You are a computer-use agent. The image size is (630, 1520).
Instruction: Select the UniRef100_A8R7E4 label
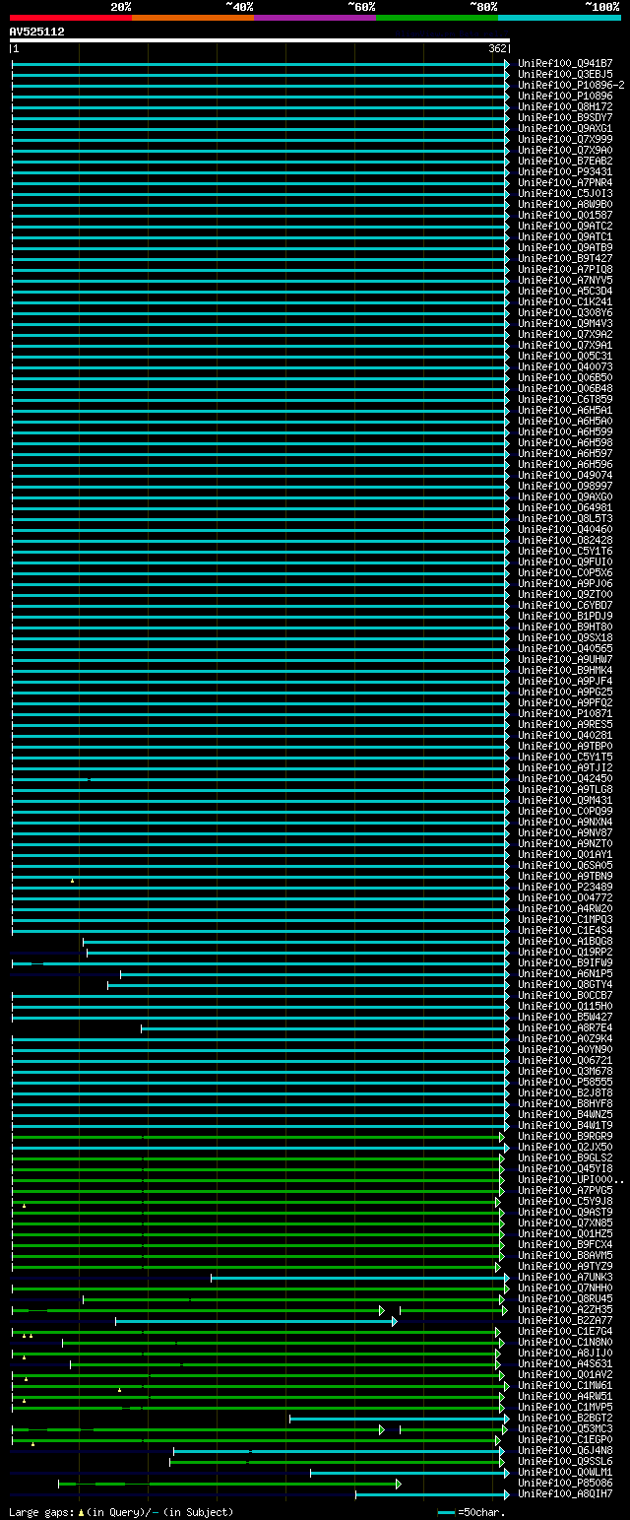[x=565, y=1028]
